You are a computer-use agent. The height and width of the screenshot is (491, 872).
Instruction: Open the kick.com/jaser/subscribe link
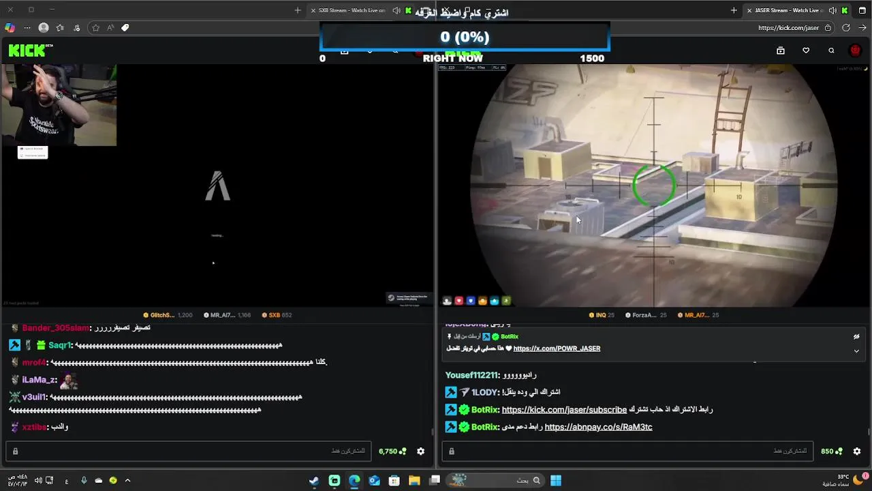click(564, 410)
